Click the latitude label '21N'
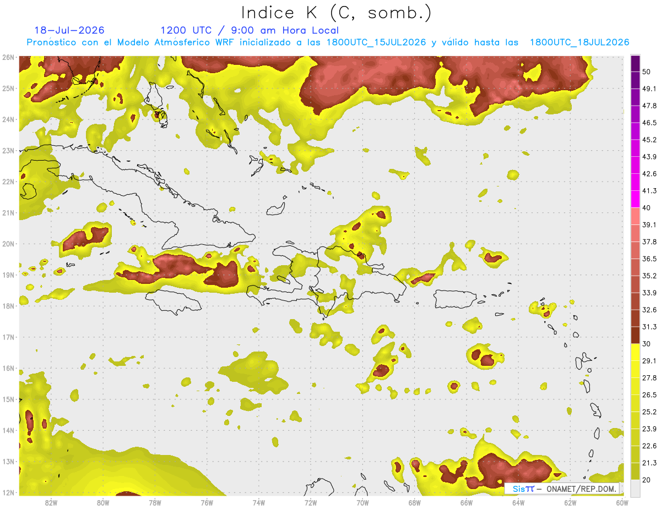This screenshot has height=510, width=661. (x=8, y=212)
